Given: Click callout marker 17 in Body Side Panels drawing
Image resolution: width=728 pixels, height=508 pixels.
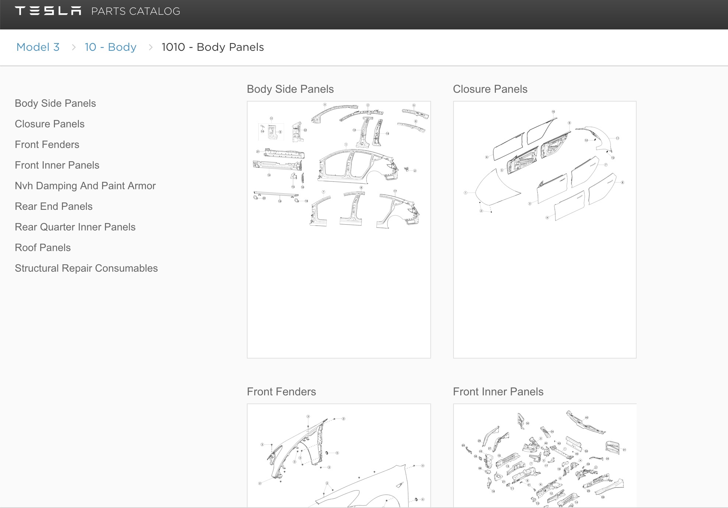Looking at the screenshot, I should tap(395, 191).
